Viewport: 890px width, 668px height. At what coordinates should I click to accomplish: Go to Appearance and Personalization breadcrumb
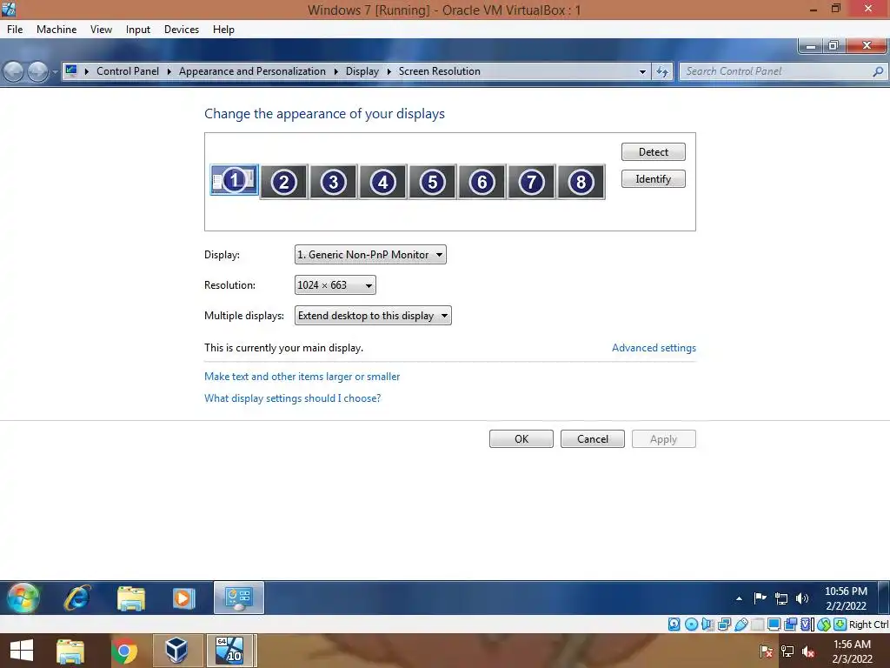[x=252, y=71]
